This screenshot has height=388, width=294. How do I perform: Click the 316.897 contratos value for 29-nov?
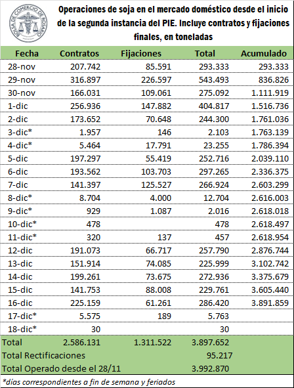click(85, 80)
